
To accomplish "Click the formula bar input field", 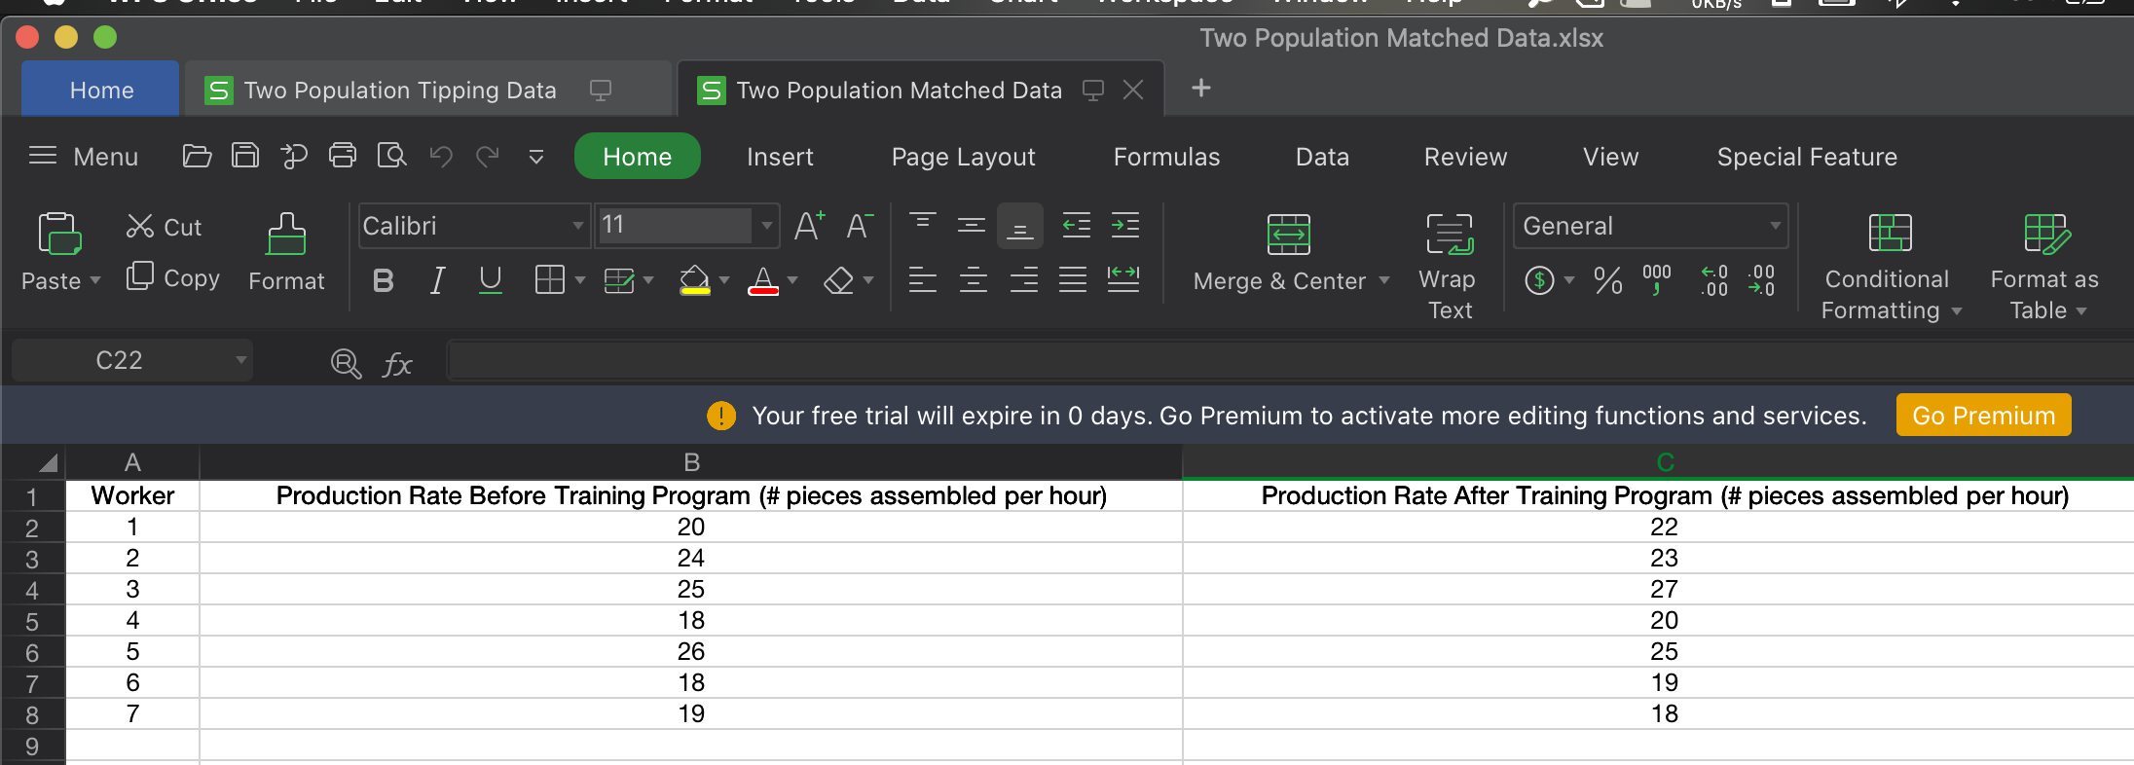I will point(1289,360).
